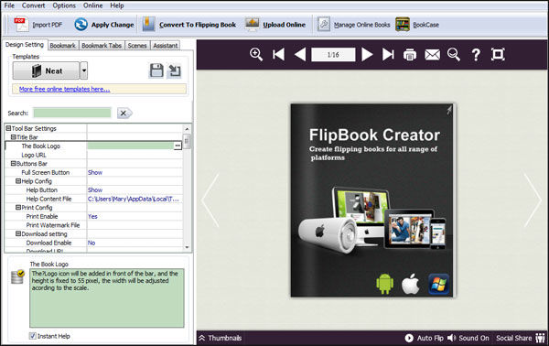
Task: Switch to the Bookmark Tabs tab
Action: pyautogui.click(x=102, y=46)
